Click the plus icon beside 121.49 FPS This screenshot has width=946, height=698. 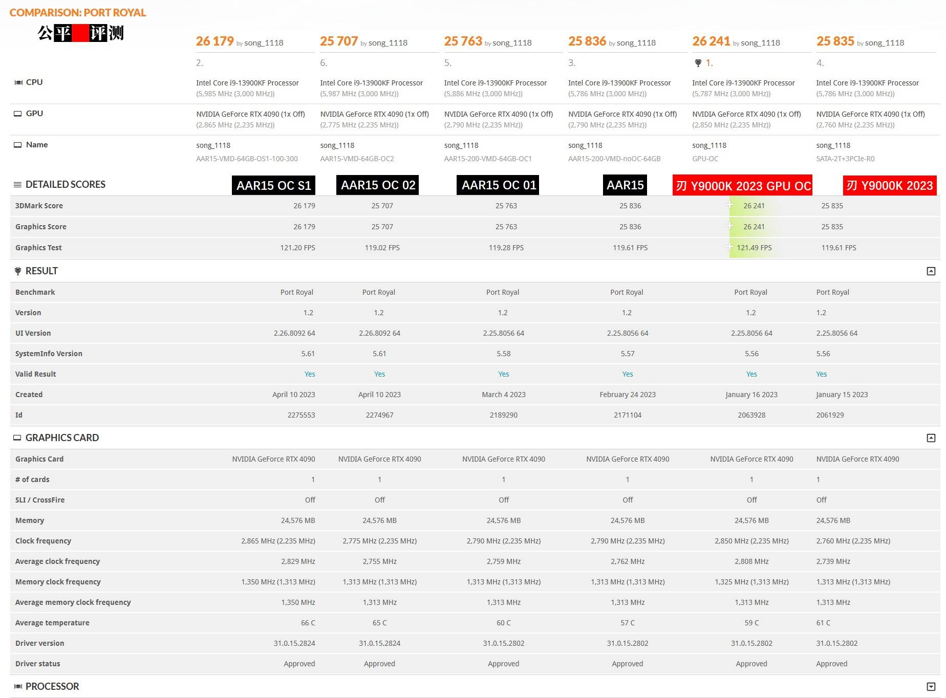click(729, 247)
